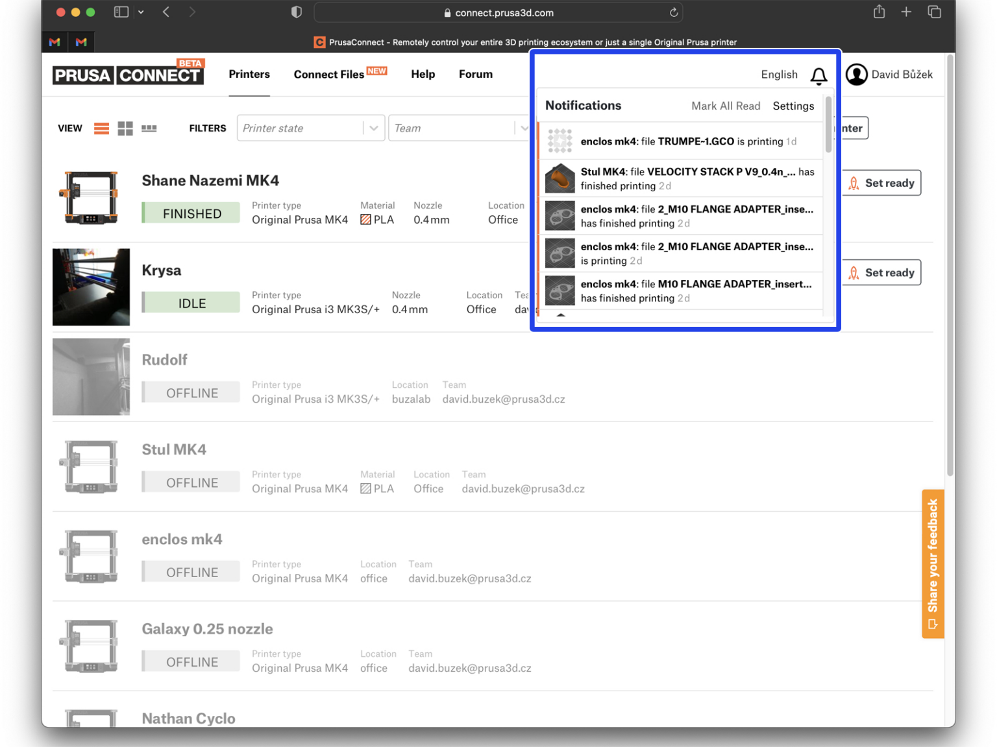Click PLA material icon for Stul MK4

[x=365, y=488]
